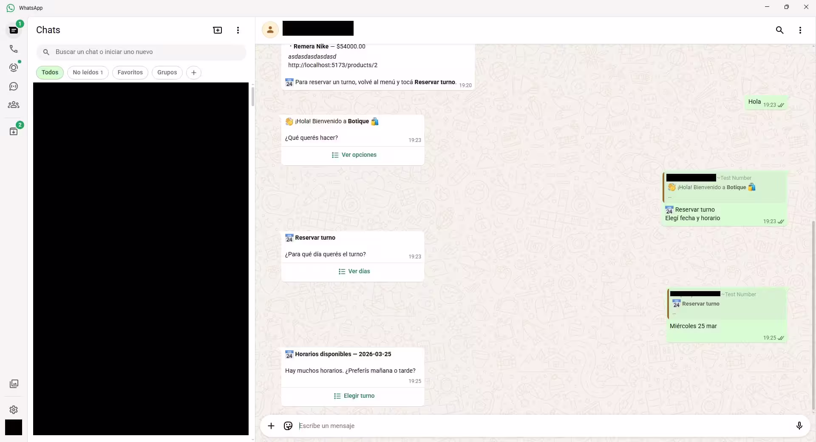
Task: Open the Channels section
Action: [x=14, y=87]
